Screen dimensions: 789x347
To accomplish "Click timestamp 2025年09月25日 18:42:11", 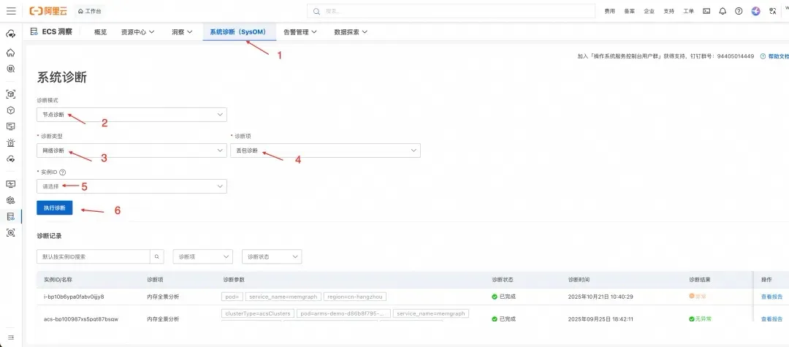I will pos(601,319).
